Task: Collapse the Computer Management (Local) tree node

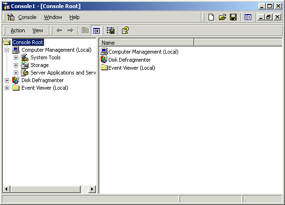Action: point(7,50)
